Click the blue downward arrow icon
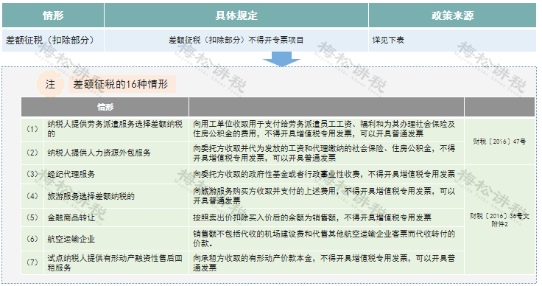The height and width of the screenshot is (286, 542). click(281, 59)
